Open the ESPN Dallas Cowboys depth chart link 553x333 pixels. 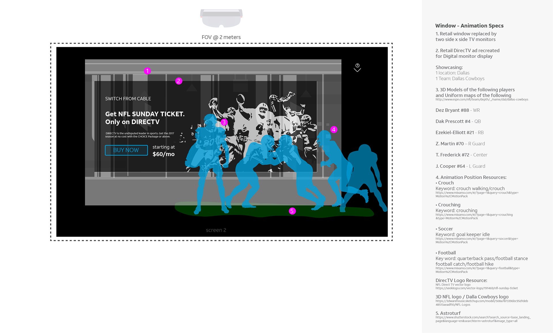coord(482,100)
